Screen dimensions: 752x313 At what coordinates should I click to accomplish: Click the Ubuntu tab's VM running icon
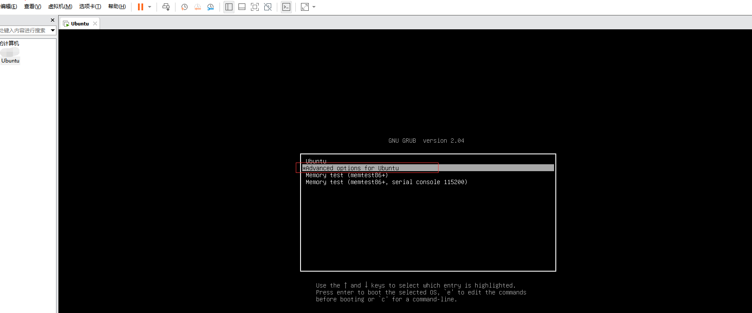coord(66,24)
